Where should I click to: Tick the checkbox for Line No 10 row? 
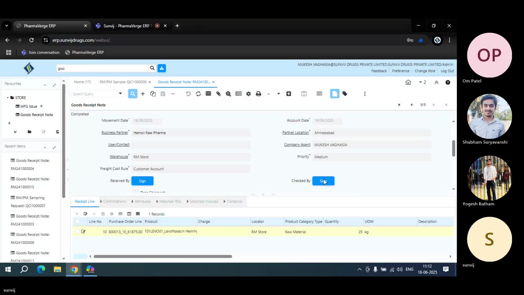pos(78,232)
